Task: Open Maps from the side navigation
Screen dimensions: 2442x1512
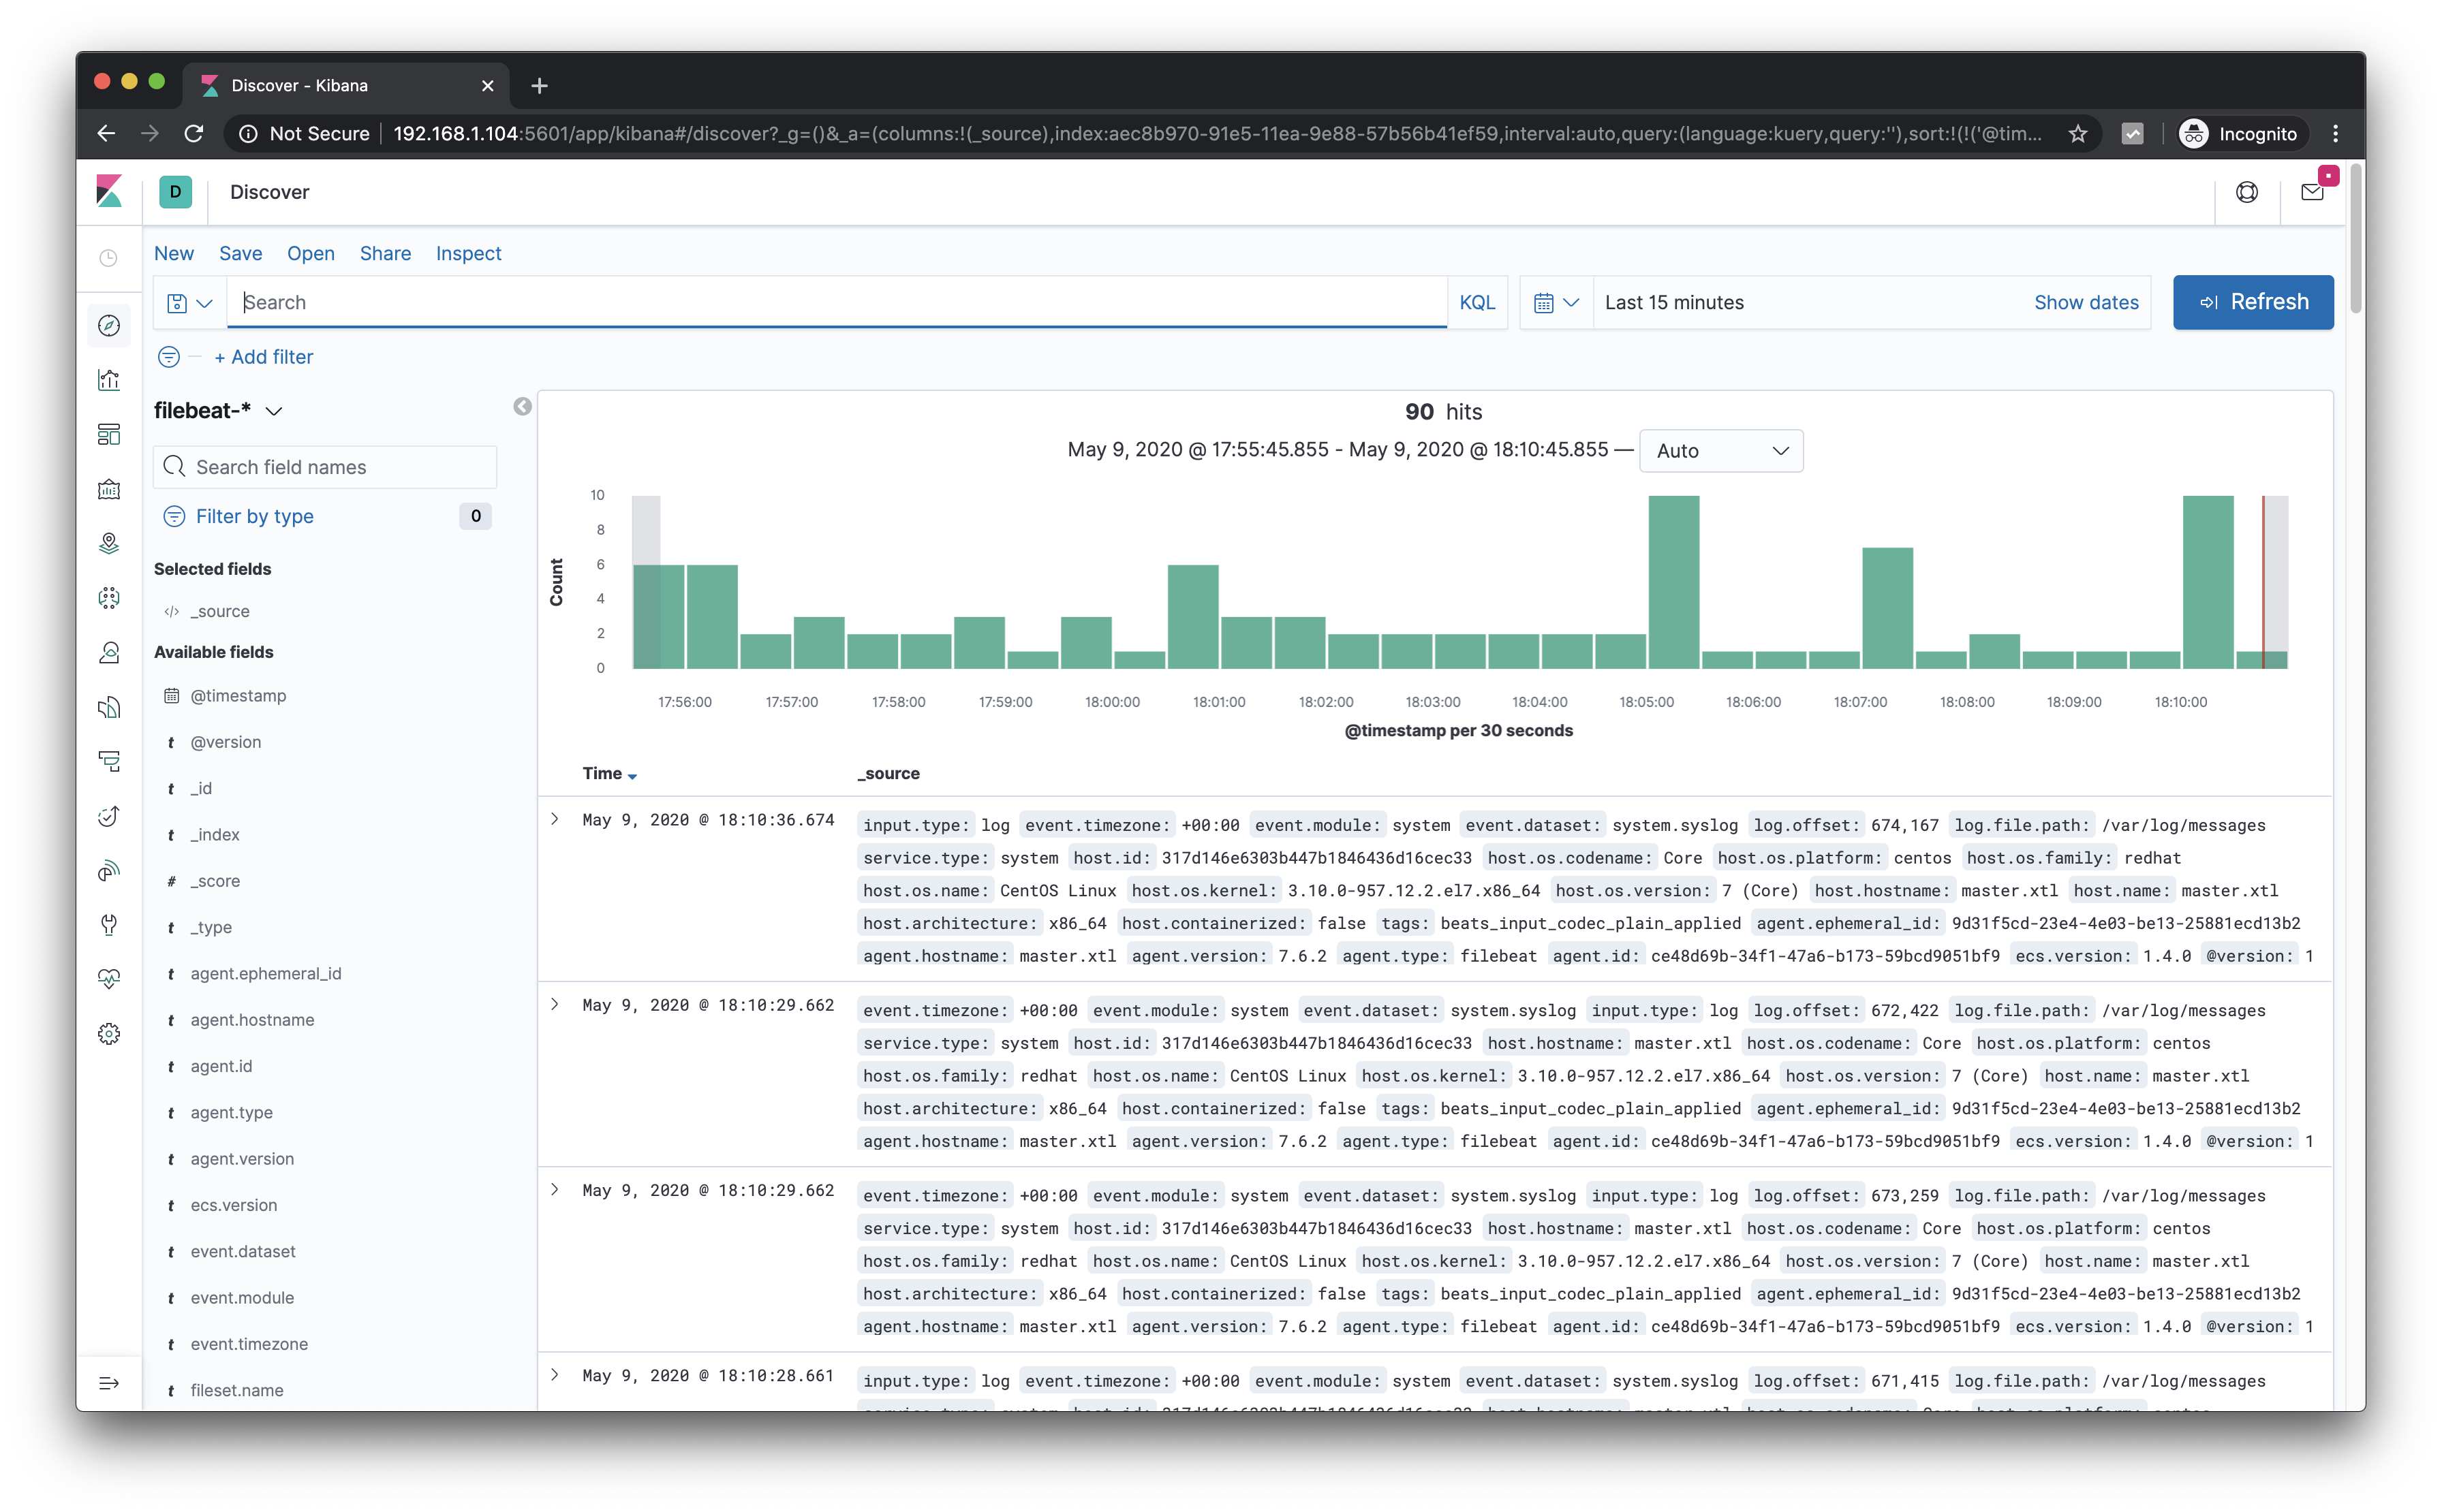Action: coord(109,543)
